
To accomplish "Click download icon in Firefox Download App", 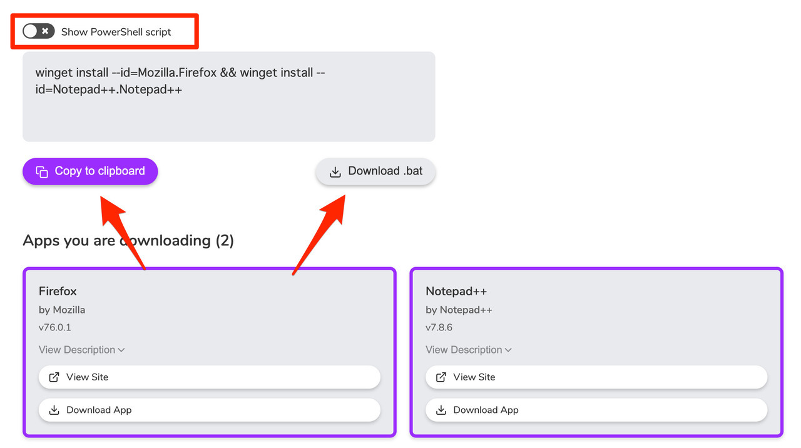I will tap(54, 410).
